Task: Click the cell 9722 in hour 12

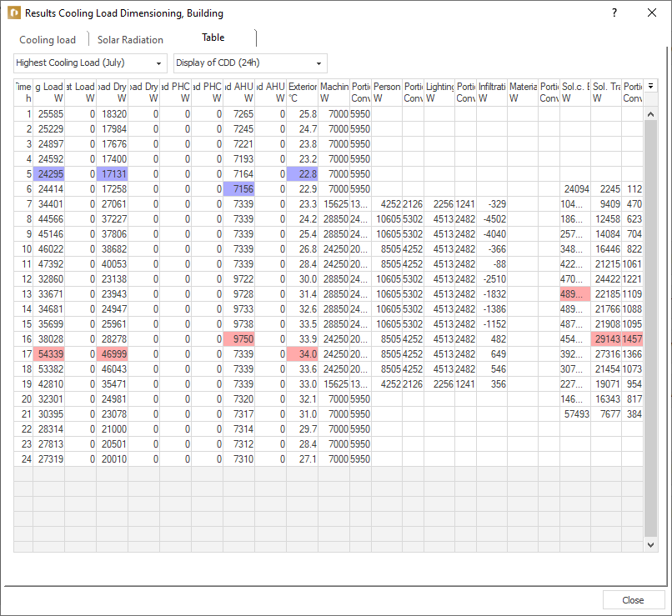Action: [x=238, y=279]
